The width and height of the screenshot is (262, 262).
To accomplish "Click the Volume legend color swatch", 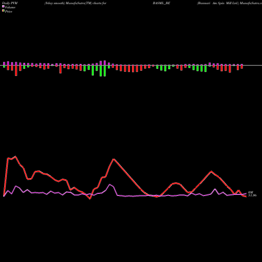I will point(3,7).
